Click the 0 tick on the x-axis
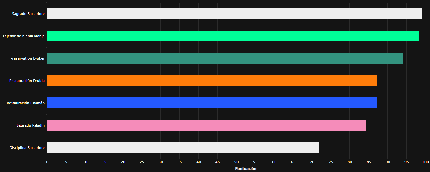Screen dimensions: 430x172 pos(47,162)
